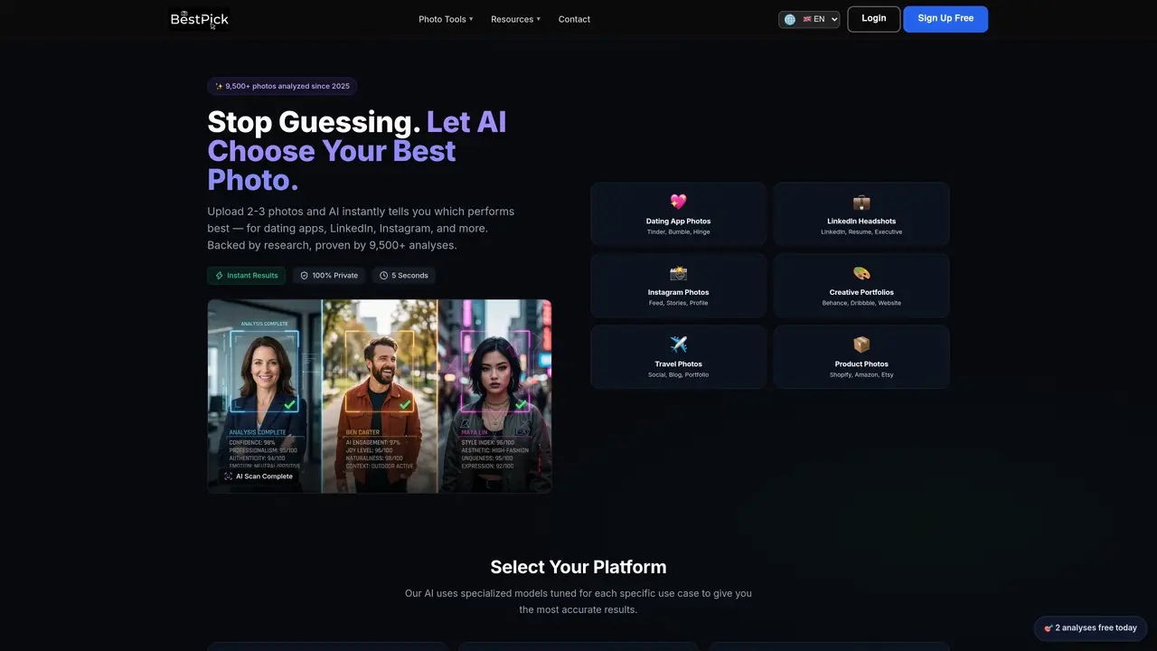
Task: Click the Behance, Dribbble, Website subtitle
Action: tap(861, 303)
